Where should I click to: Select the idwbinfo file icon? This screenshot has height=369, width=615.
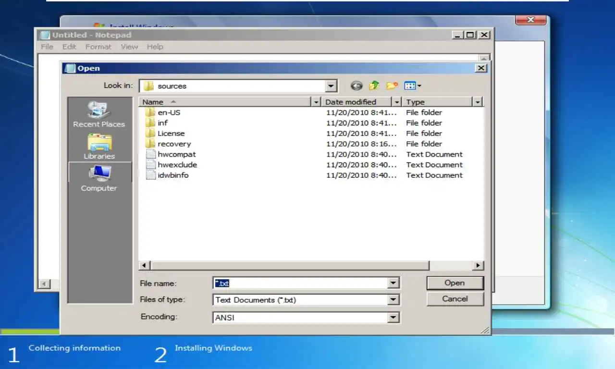(x=151, y=175)
